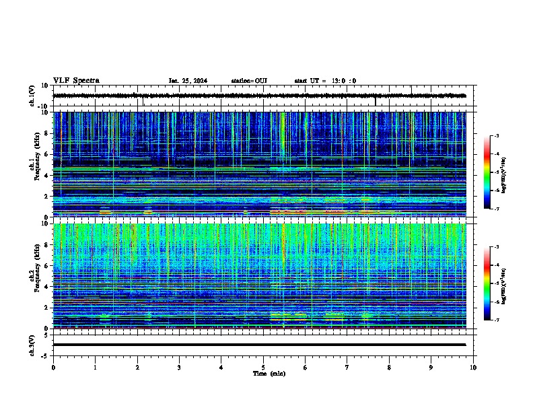Image resolution: width=533 pixels, height=412 pixels.
Task: Click time axis tick label "3"
Action: tap(179, 368)
